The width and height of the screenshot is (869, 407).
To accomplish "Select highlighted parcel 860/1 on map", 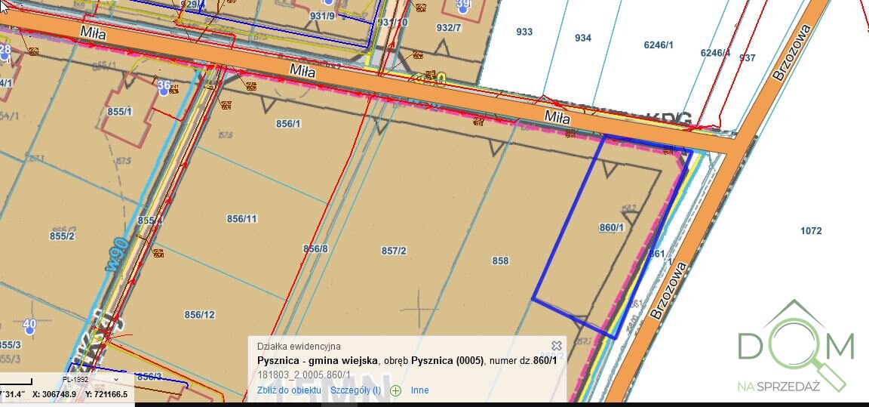I will (611, 227).
